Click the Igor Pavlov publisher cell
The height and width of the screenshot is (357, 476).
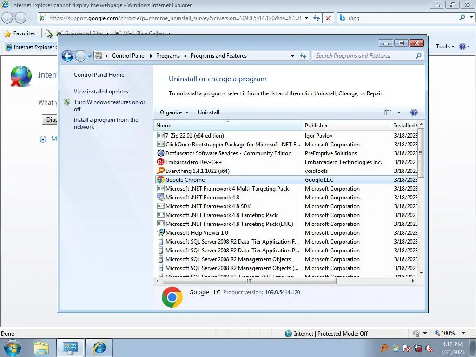(318, 136)
